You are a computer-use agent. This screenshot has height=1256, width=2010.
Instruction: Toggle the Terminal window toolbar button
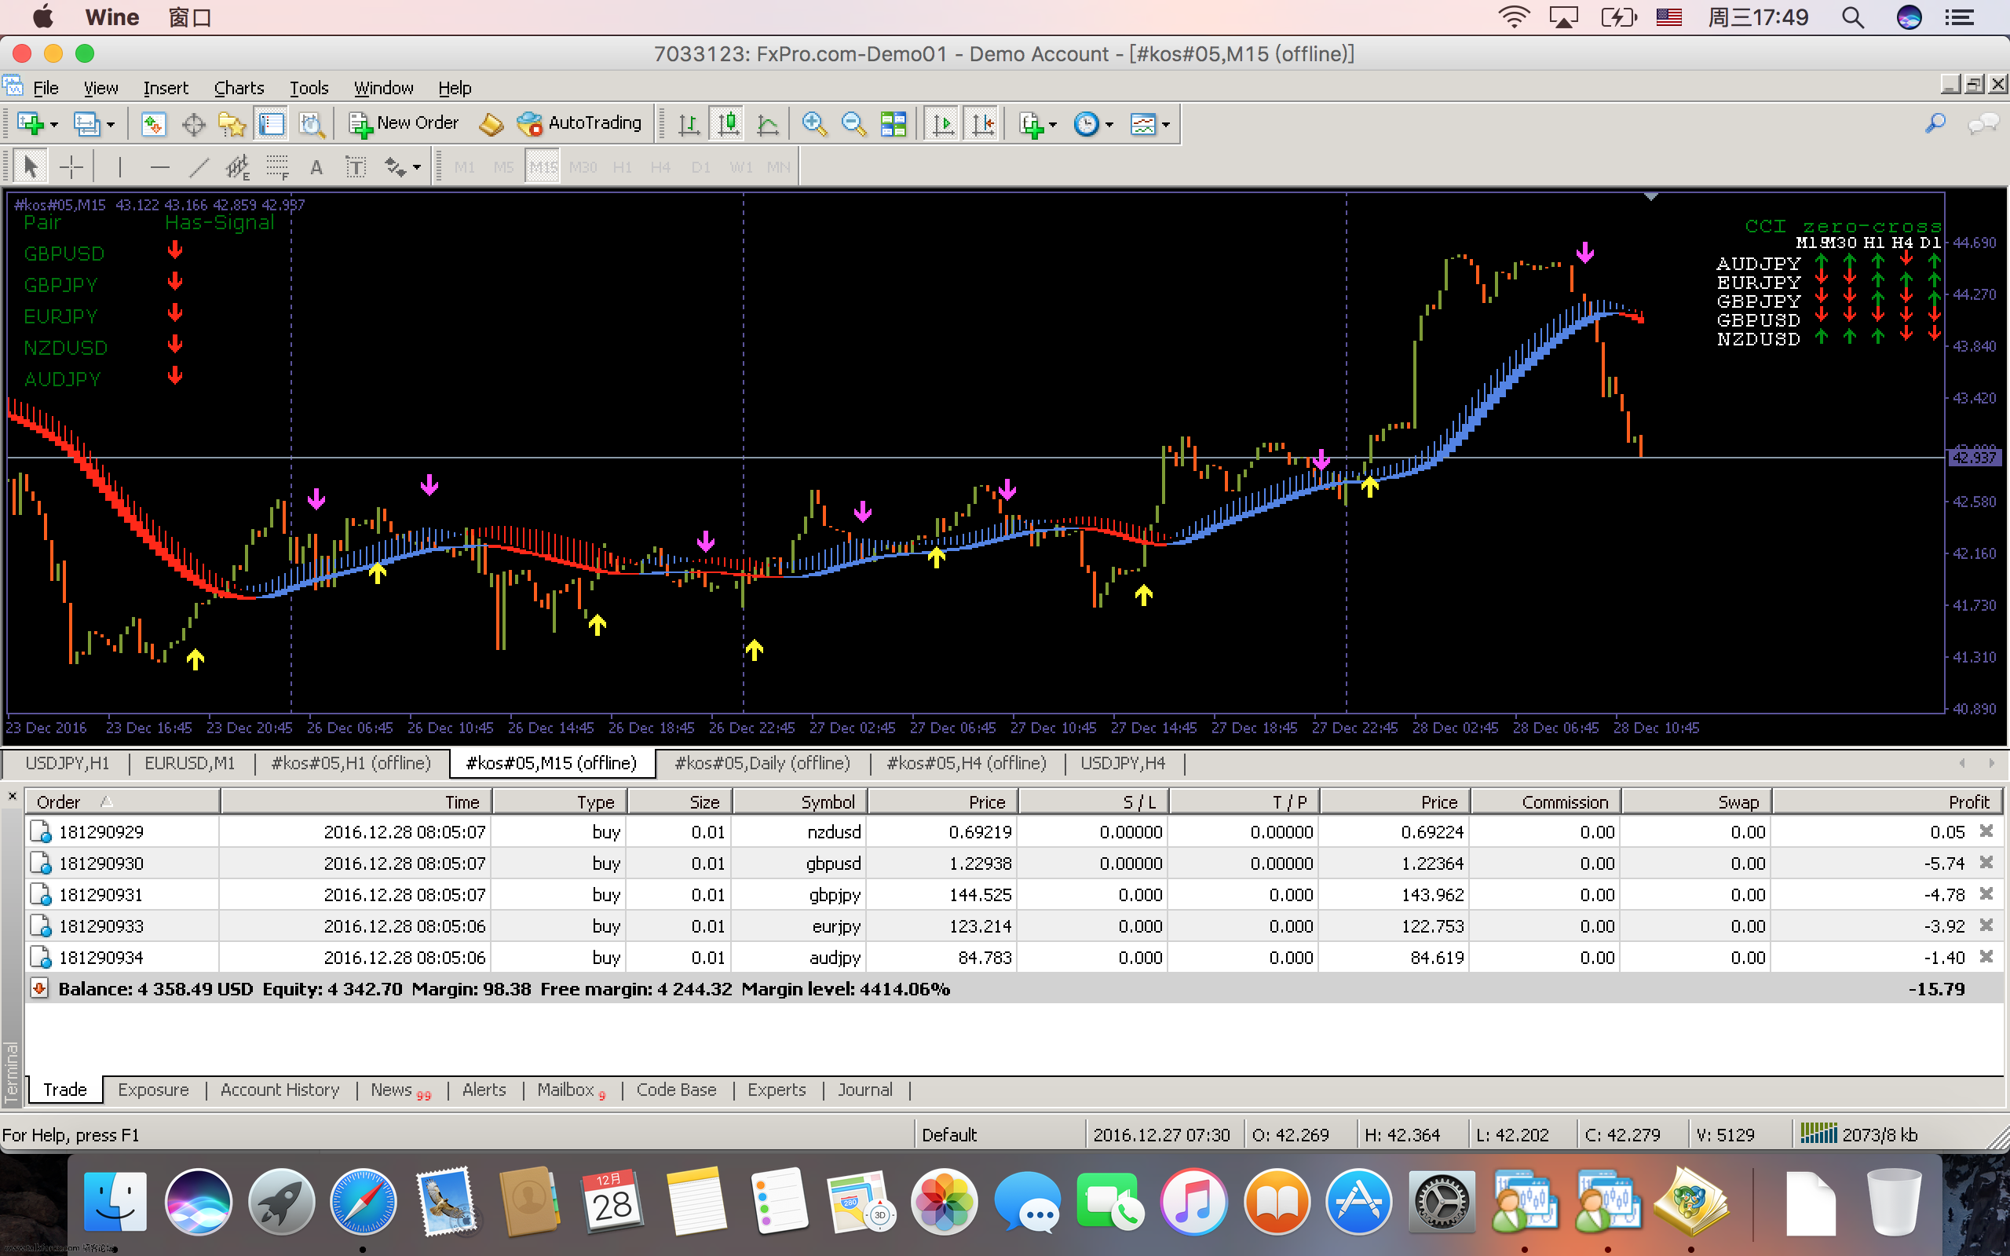tap(271, 124)
